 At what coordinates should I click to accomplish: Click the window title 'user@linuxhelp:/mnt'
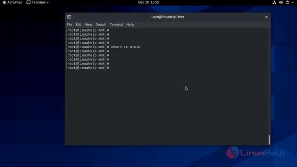click(x=168, y=17)
